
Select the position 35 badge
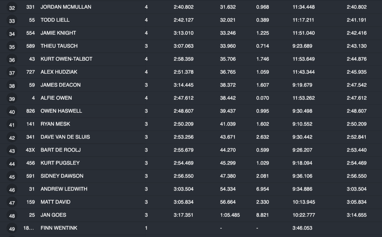(12, 47)
